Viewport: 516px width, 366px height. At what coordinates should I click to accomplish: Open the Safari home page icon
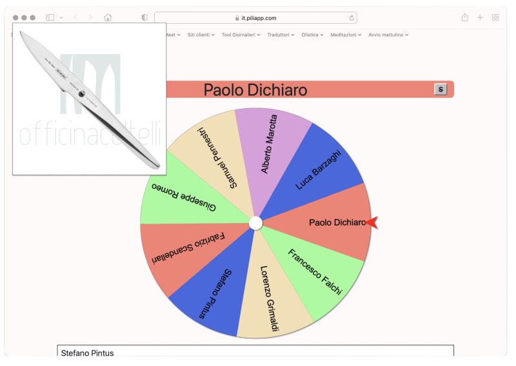pos(108,17)
